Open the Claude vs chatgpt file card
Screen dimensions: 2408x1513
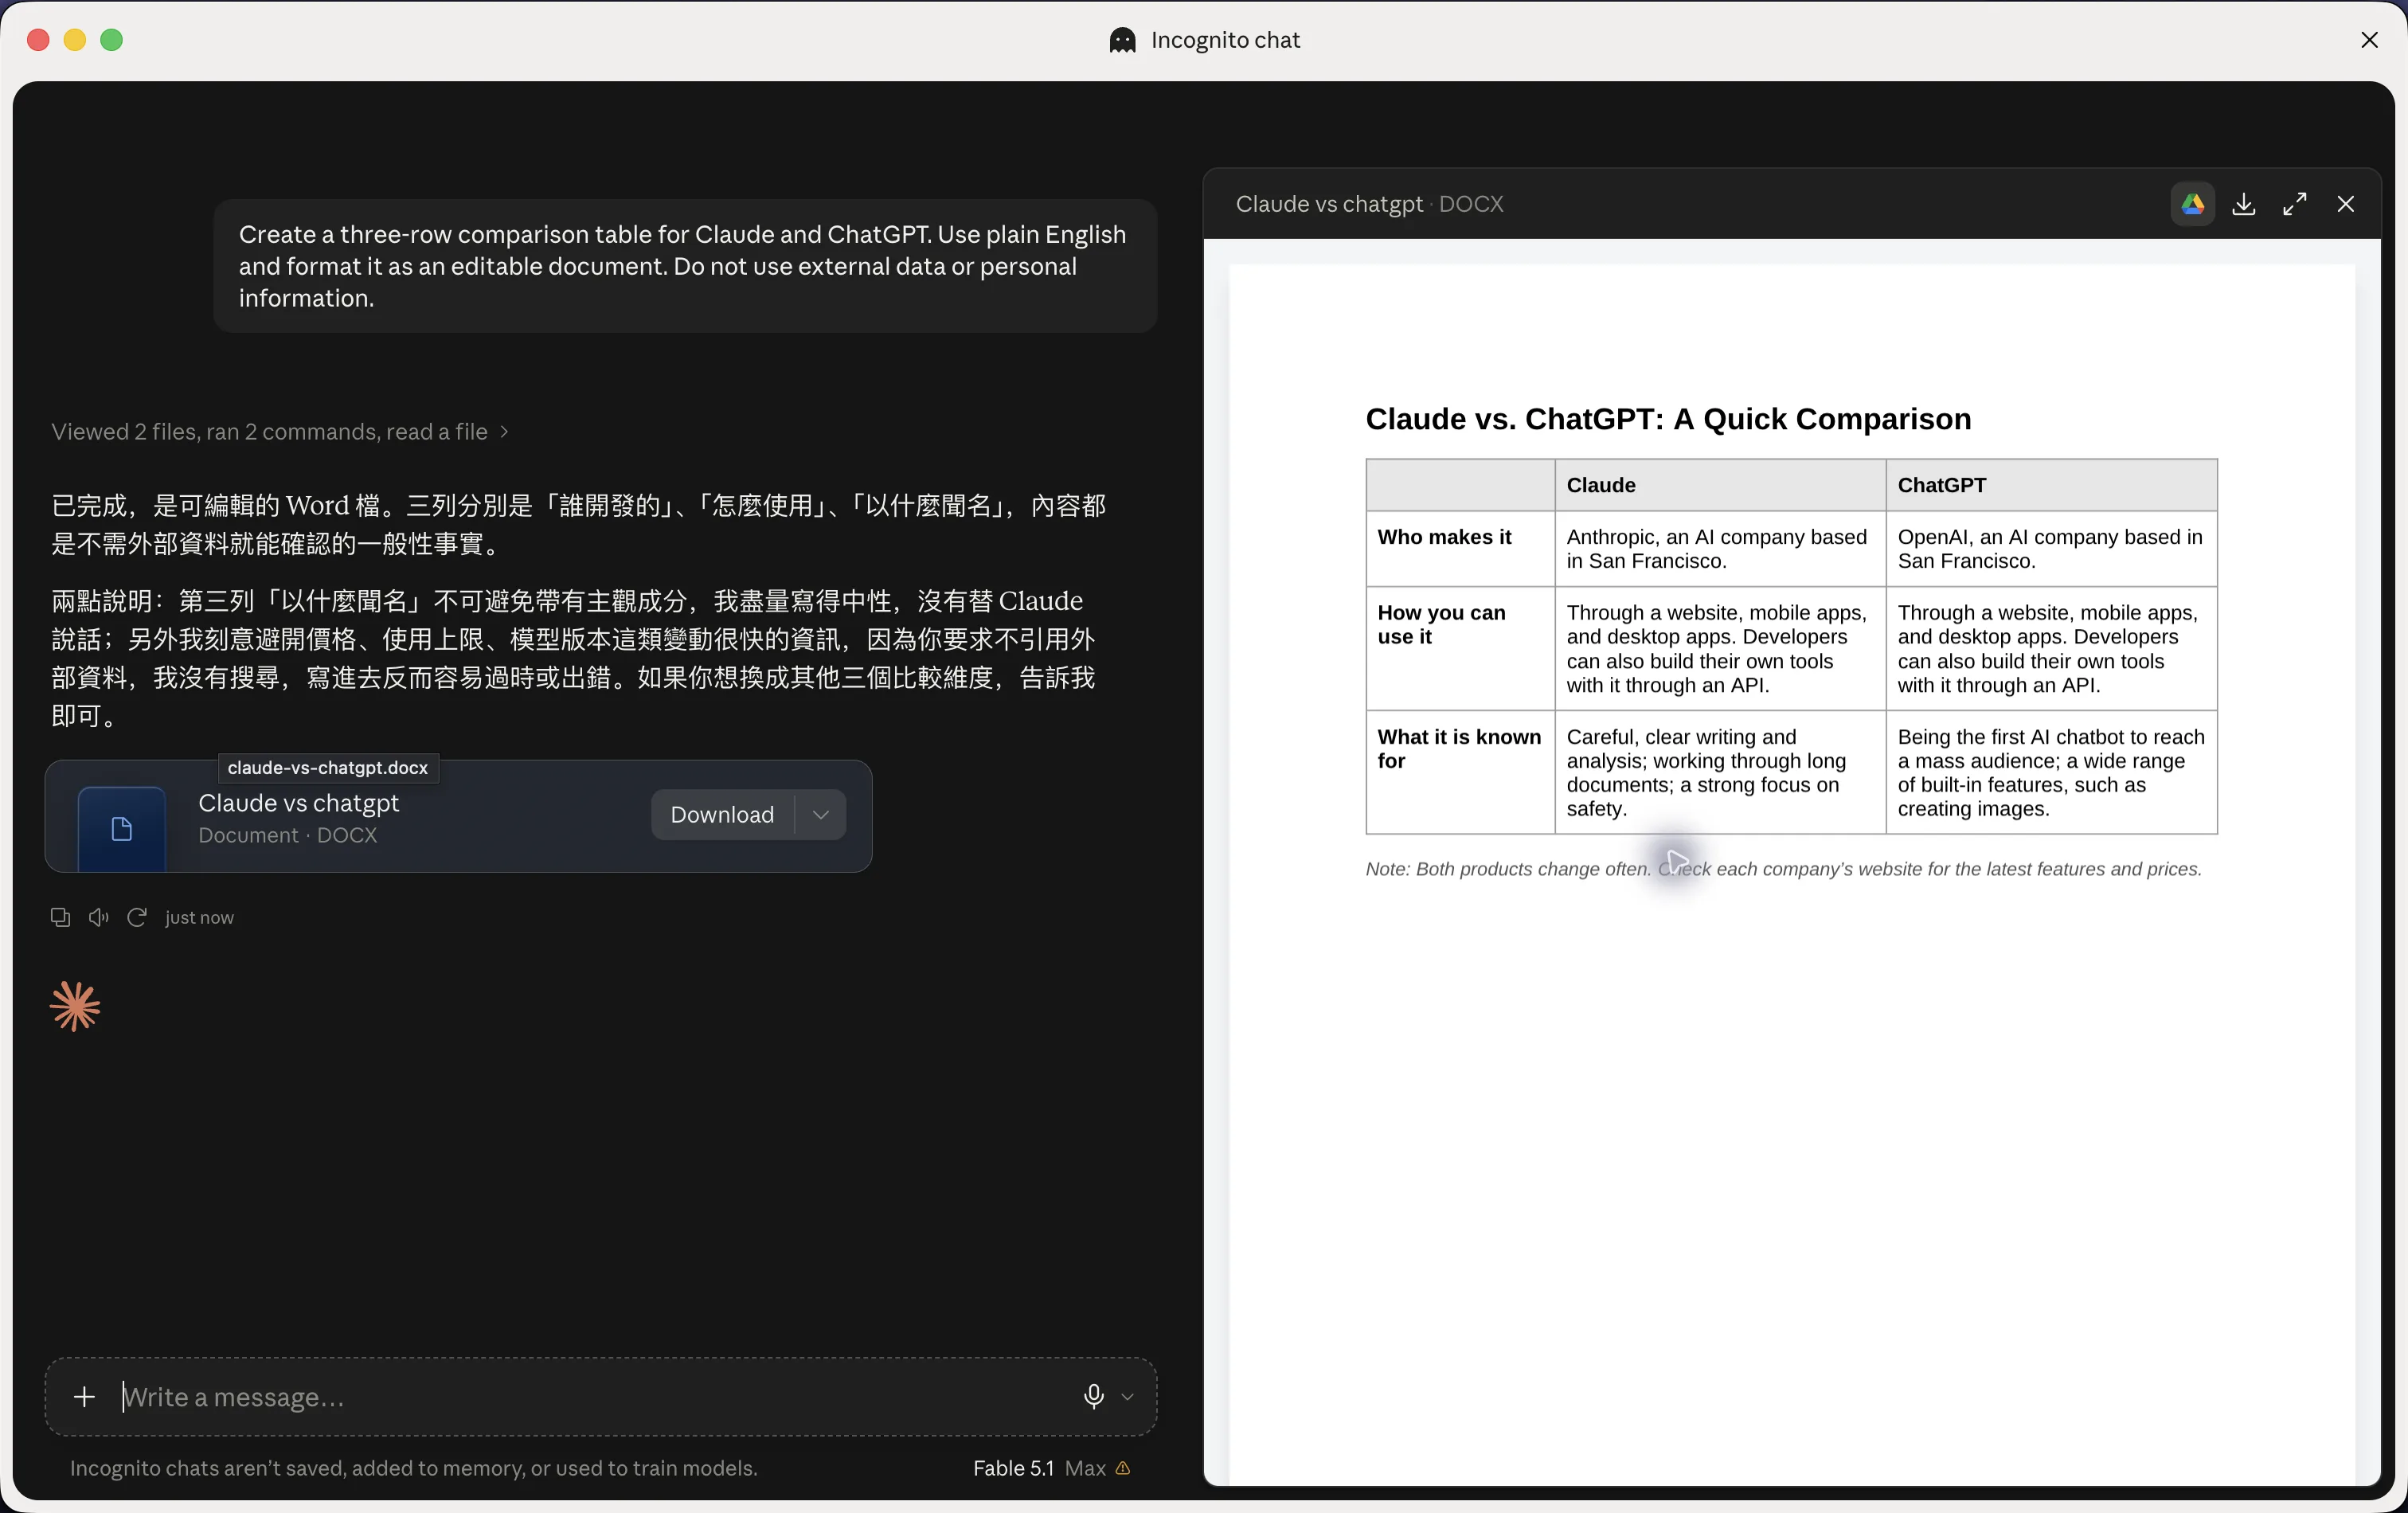click(458, 816)
